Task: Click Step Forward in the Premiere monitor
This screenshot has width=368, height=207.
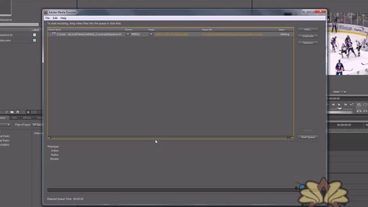Action: click(x=346, y=105)
